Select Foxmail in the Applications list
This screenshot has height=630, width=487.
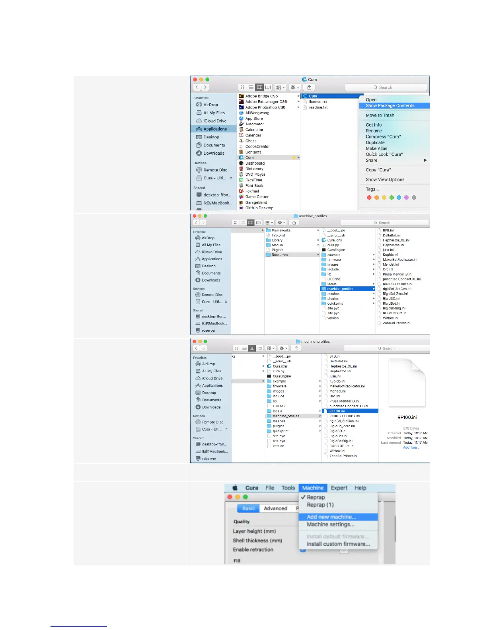coord(252,191)
